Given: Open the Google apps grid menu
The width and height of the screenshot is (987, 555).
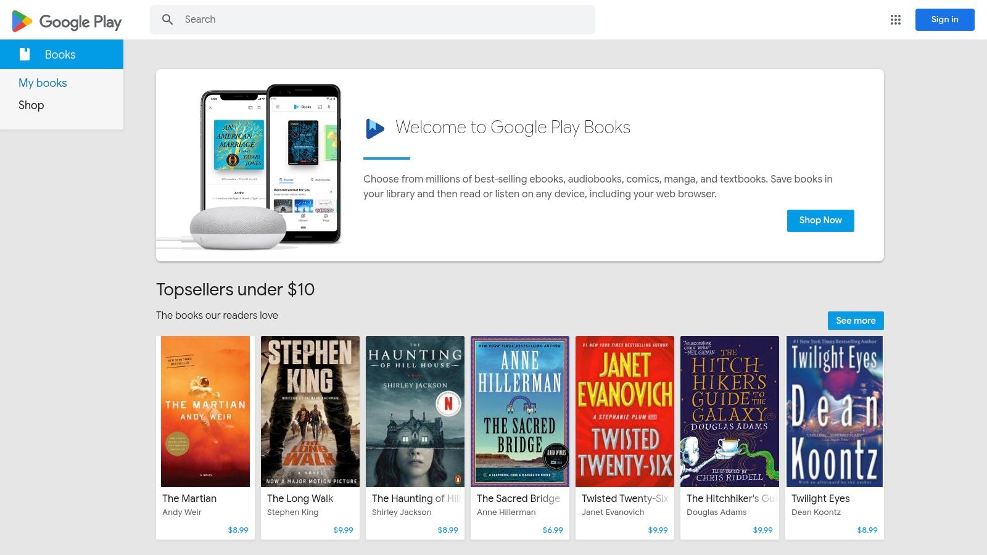Looking at the screenshot, I should 895,19.
